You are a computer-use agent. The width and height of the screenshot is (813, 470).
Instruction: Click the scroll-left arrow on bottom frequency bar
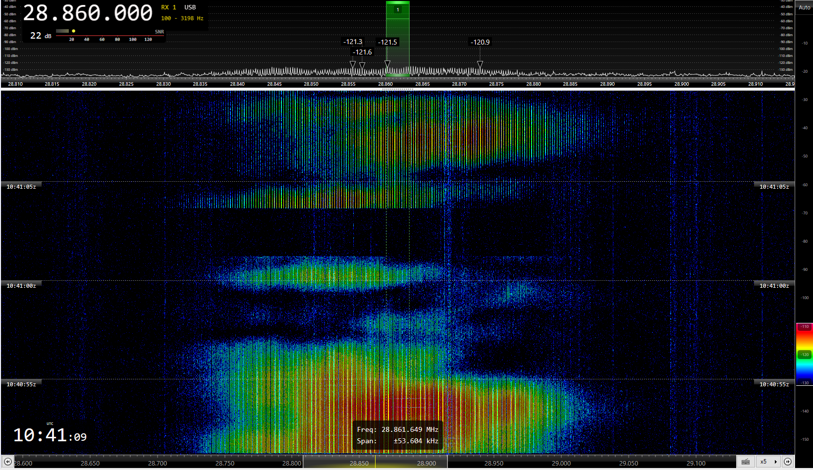pos(8,462)
